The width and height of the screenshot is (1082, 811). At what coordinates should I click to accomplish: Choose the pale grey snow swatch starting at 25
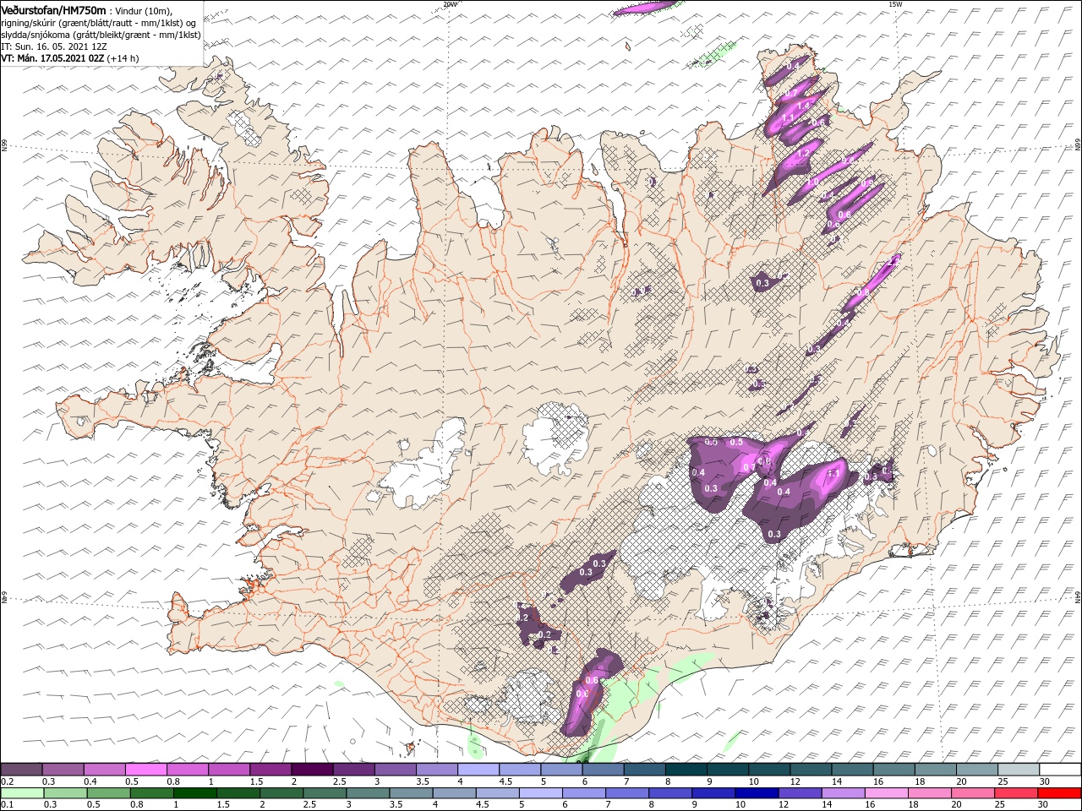point(1019,770)
